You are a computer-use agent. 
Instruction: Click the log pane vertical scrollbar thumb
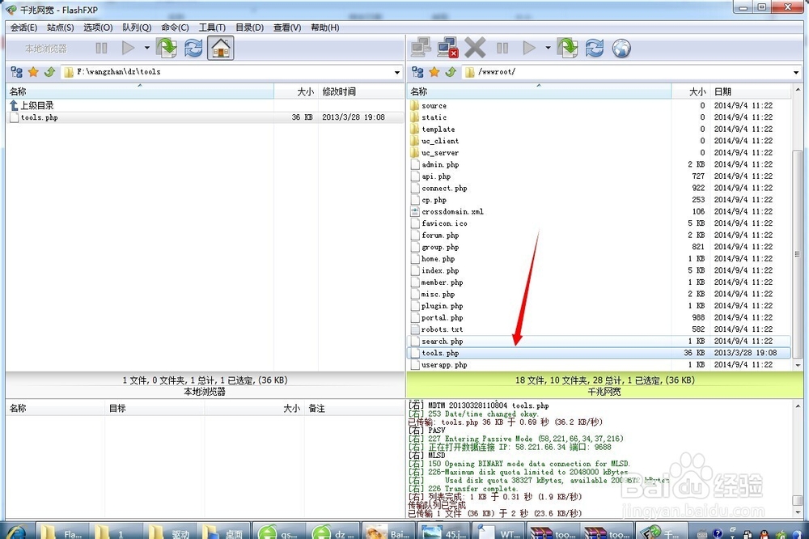click(798, 501)
